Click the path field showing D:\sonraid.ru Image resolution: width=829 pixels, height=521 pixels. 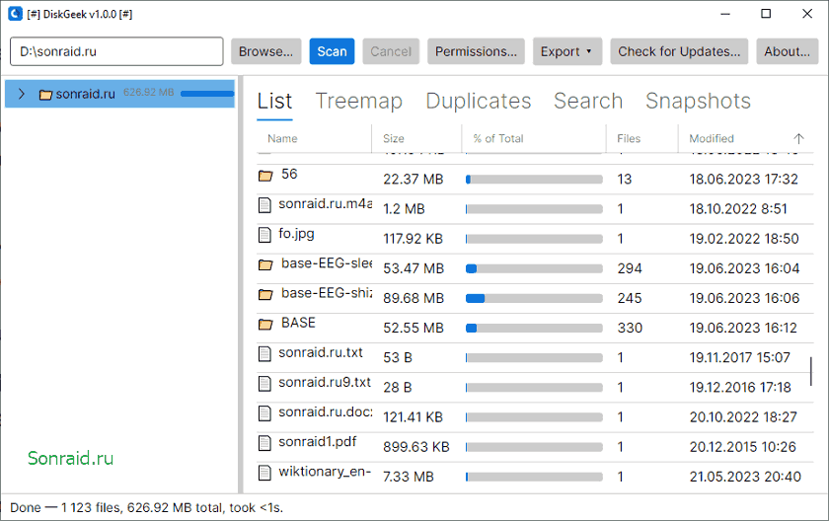point(116,51)
